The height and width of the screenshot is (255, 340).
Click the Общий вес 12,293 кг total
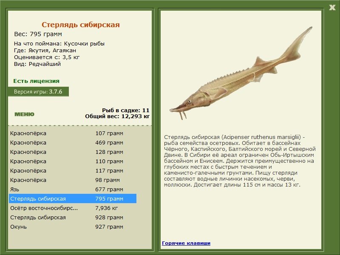coord(117,116)
